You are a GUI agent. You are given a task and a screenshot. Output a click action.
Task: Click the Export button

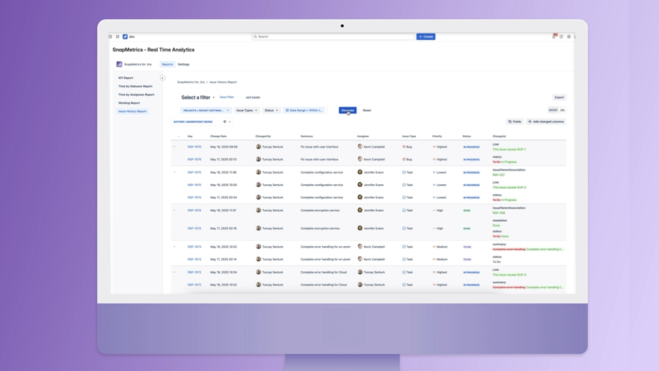point(559,97)
